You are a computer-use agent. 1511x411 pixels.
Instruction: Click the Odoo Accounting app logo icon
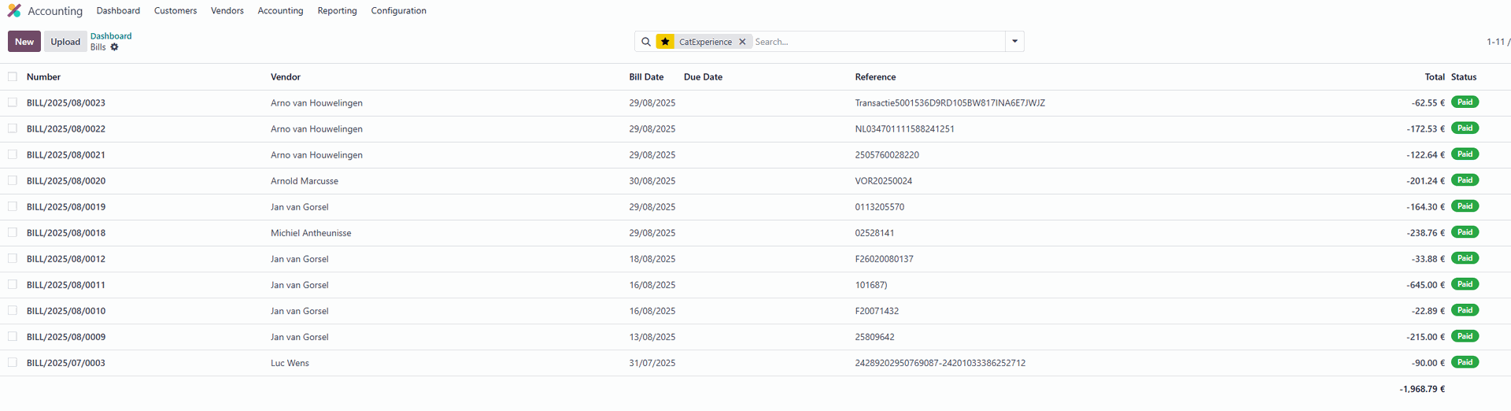coord(14,11)
